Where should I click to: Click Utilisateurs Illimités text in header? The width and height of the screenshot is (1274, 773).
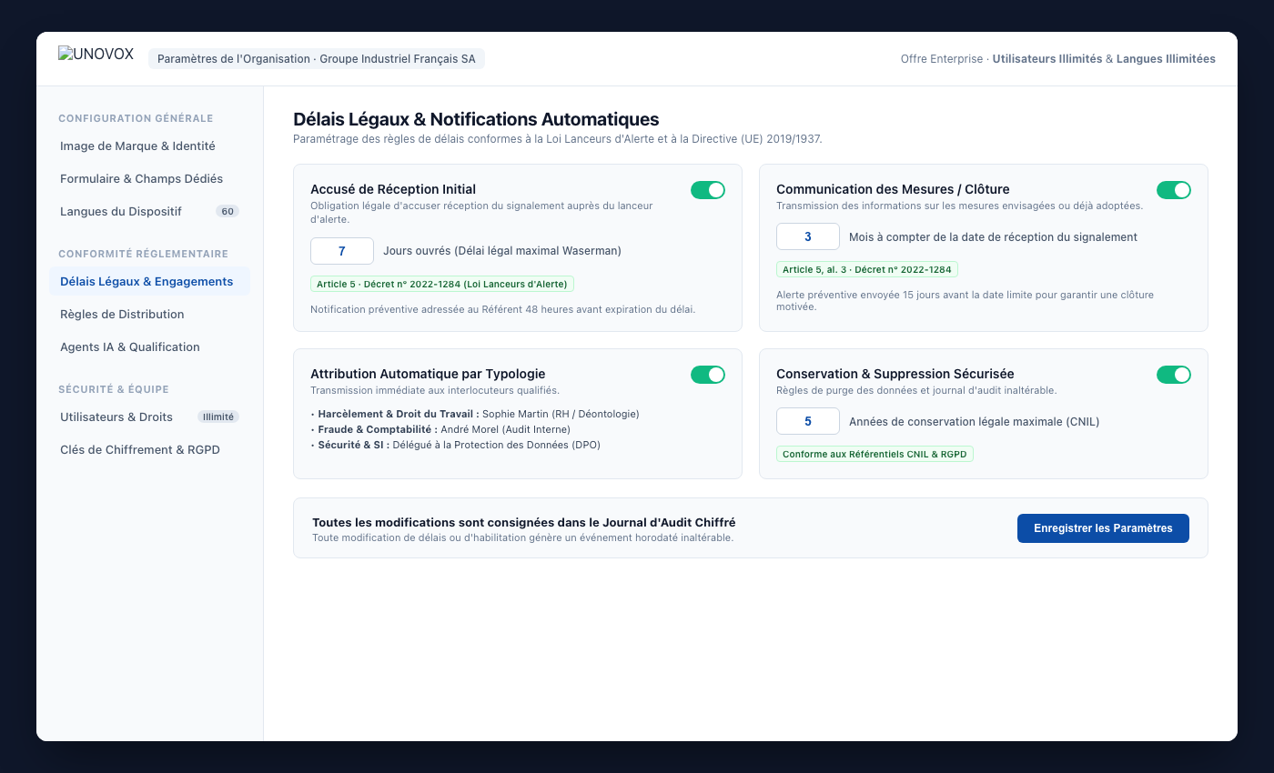(1046, 59)
